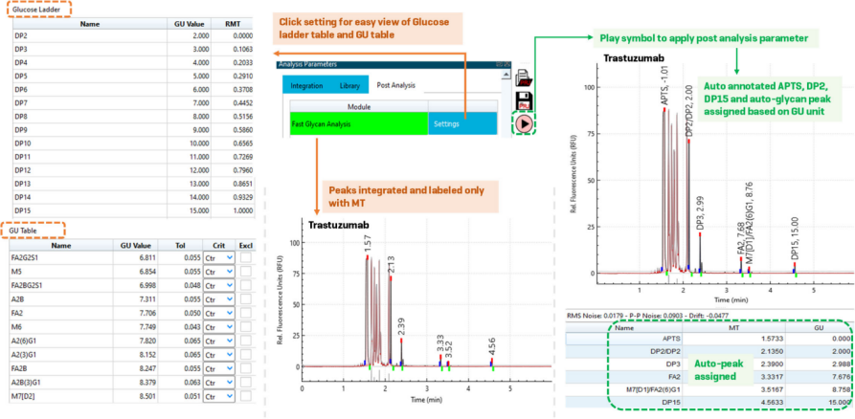Tick the Excl checkbox for FA2G2S1
This screenshot has height=419, width=855.
click(x=246, y=256)
